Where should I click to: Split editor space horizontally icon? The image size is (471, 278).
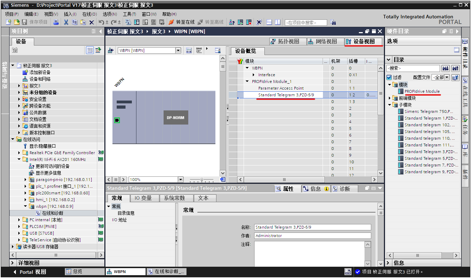point(269,22)
